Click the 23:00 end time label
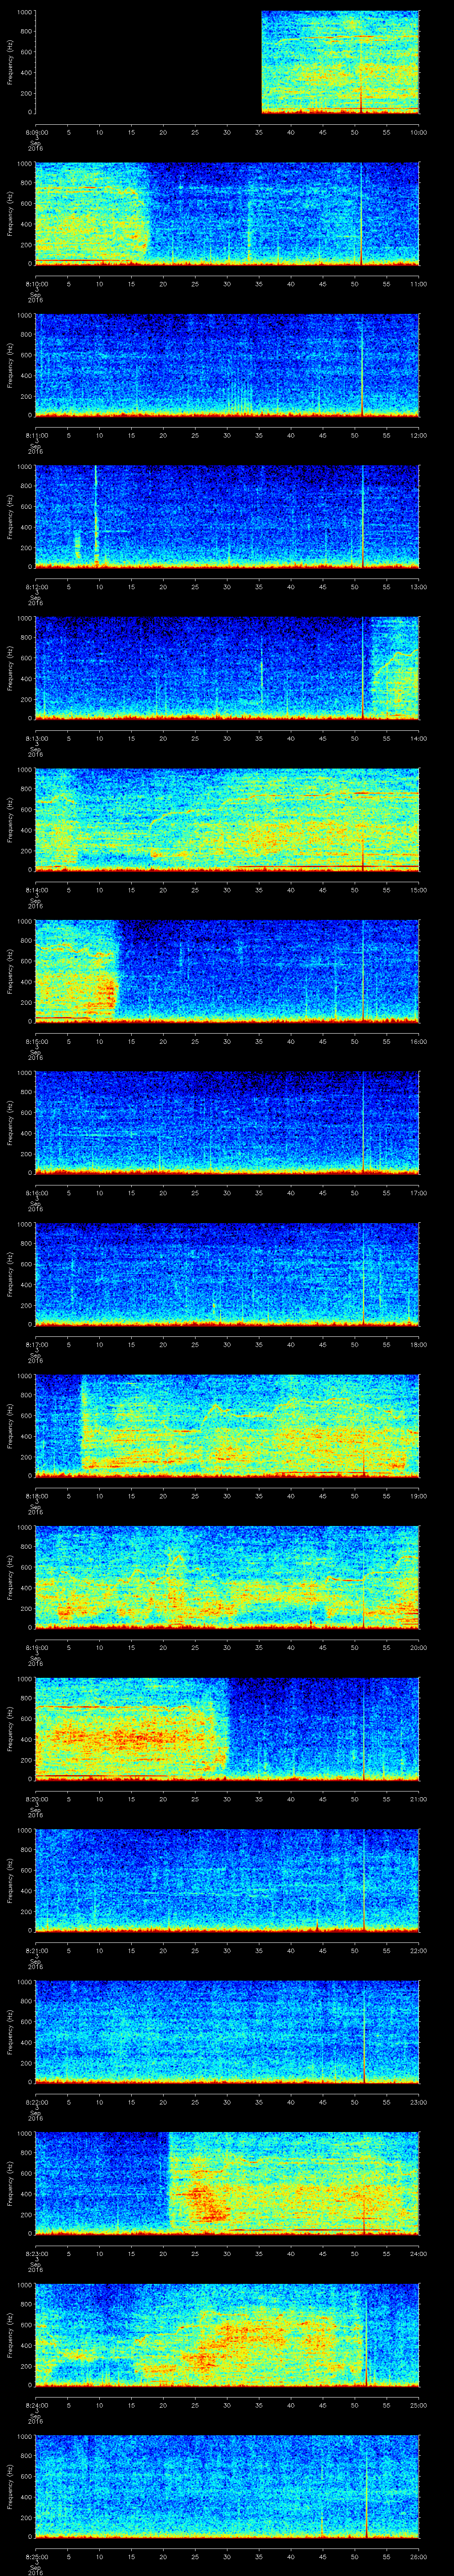Viewport: 454px width, 2576px height. tap(419, 2102)
